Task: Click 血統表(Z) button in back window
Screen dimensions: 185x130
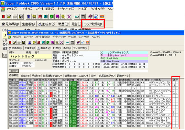Action: pos(47,24)
